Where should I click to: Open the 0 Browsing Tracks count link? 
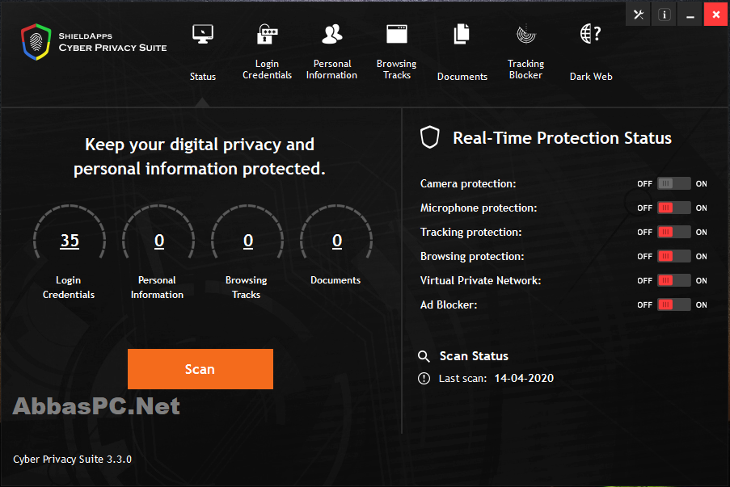tap(248, 241)
